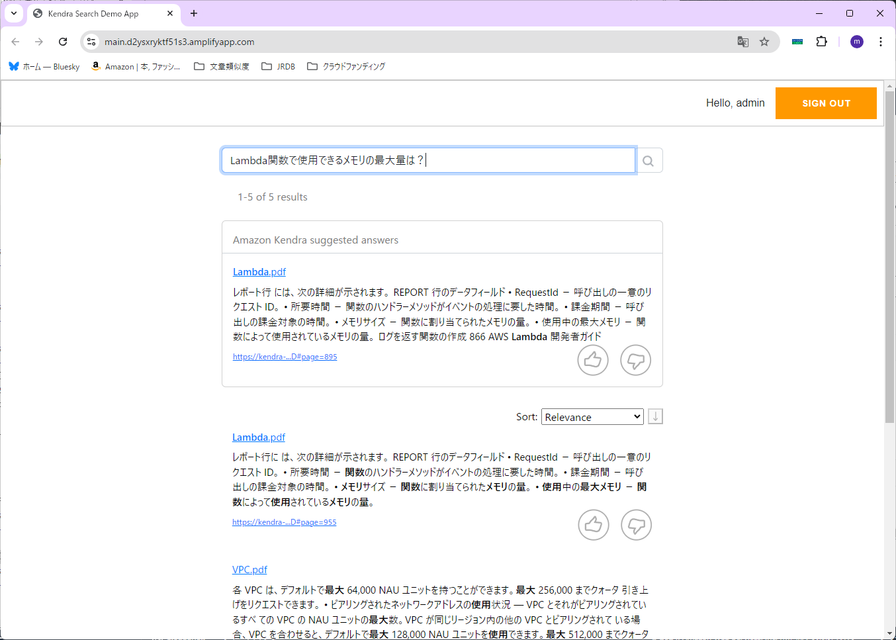The height and width of the screenshot is (640, 896).
Task: Click the address bar URL
Action: click(x=179, y=42)
